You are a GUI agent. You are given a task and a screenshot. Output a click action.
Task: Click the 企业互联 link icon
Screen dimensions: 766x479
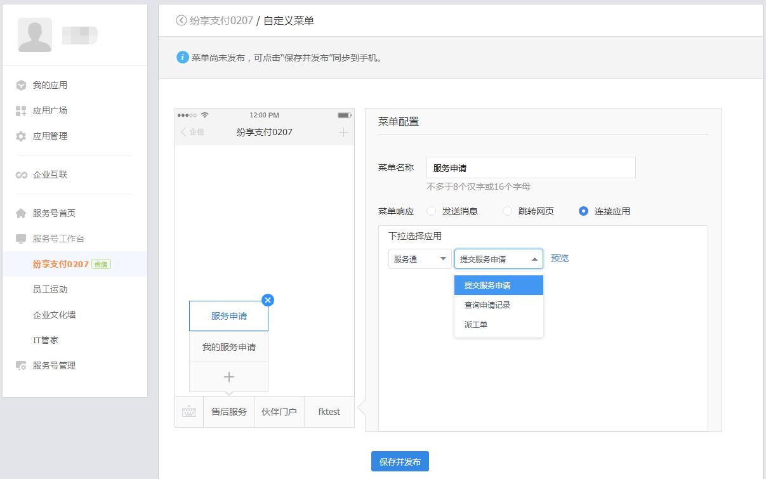click(21, 175)
